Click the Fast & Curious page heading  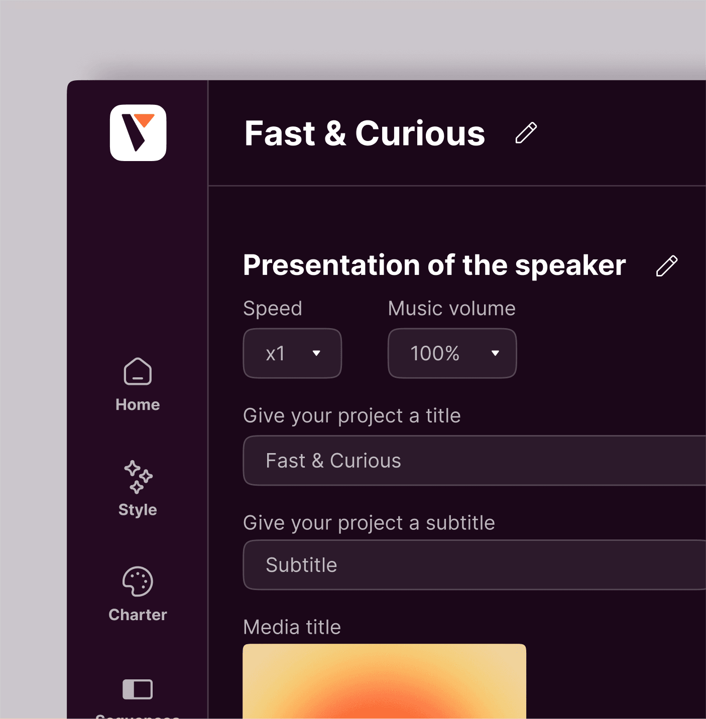click(x=365, y=133)
